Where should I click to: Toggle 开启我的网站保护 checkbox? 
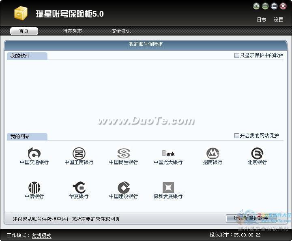click(236, 136)
